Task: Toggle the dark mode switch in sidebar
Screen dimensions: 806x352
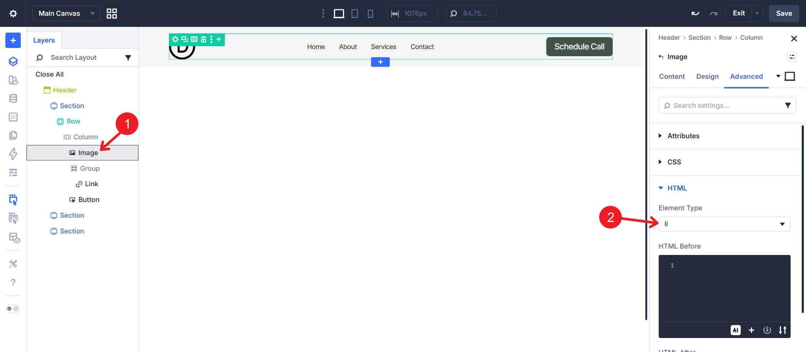Action: pyautogui.click(x=13, y=309)
